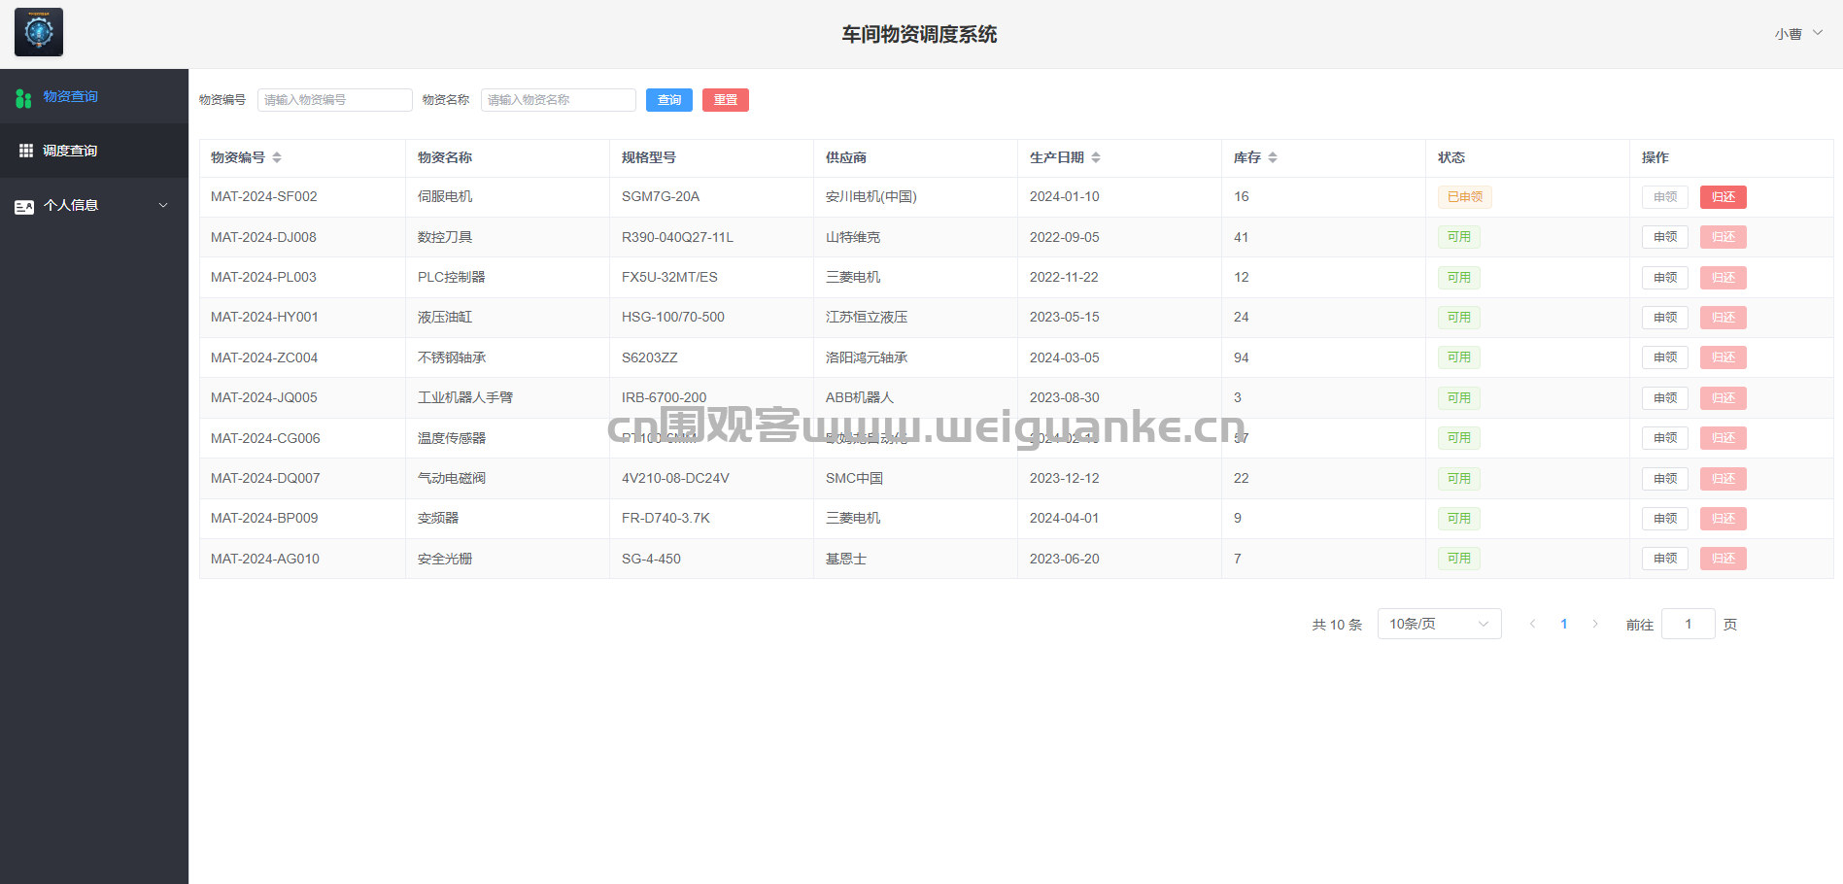
Task: Click the 前往 page number input
Action: (x=1689, y=624)
